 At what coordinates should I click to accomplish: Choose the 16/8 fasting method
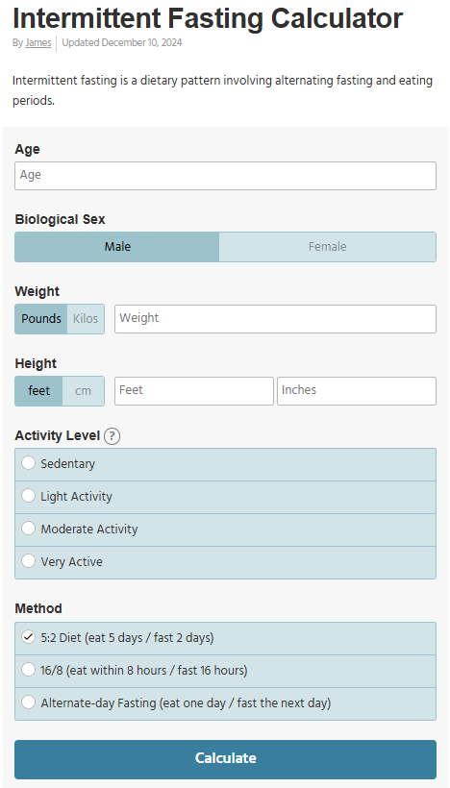(225, 671)
